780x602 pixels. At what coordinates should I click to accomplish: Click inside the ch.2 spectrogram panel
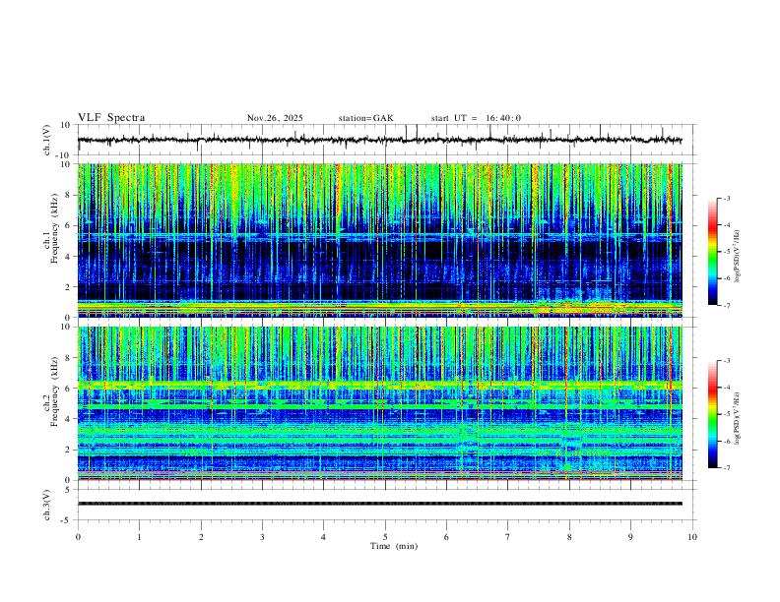380,403
